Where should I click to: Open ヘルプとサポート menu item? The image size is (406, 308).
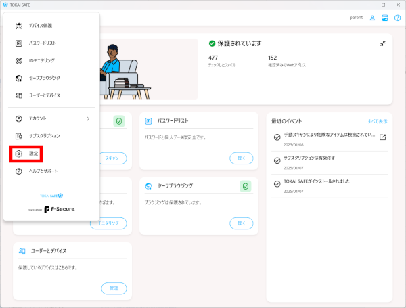coord(47,171)
